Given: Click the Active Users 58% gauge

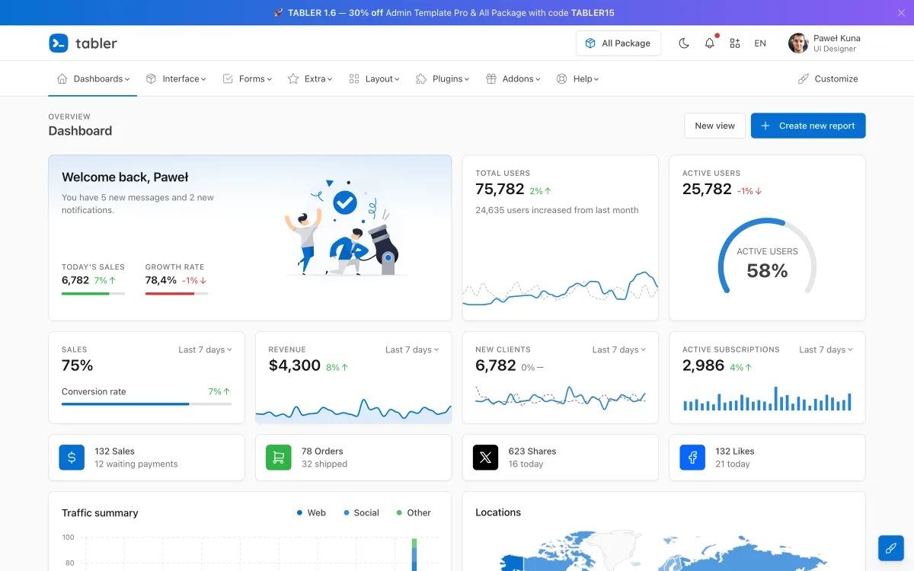Looking at the screenshot, I should (767, 257).
